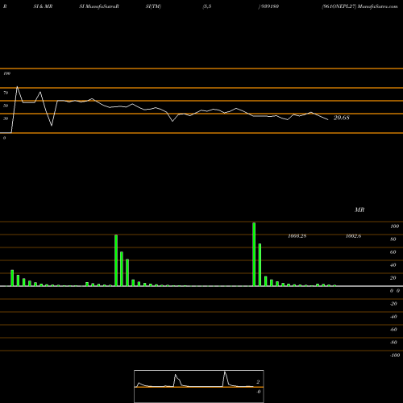Click the (9610NEPL27) MunafaSutra.com header text
The image size is (403, 403).
[359, 6]
